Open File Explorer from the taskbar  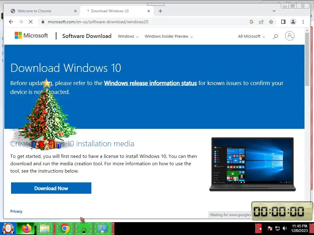(x=45, y=229)
